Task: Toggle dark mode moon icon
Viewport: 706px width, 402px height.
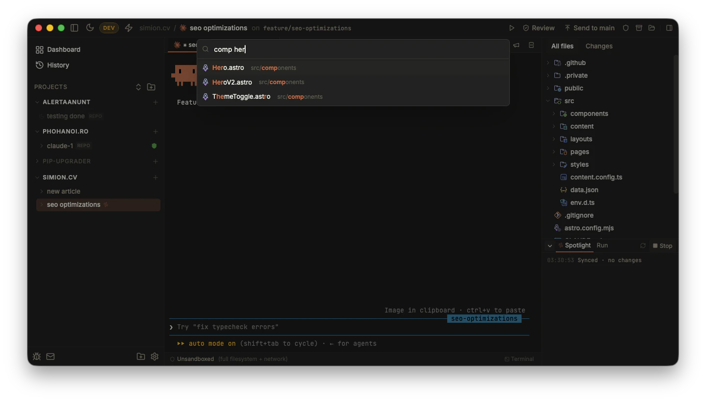Action: (90, 28)
